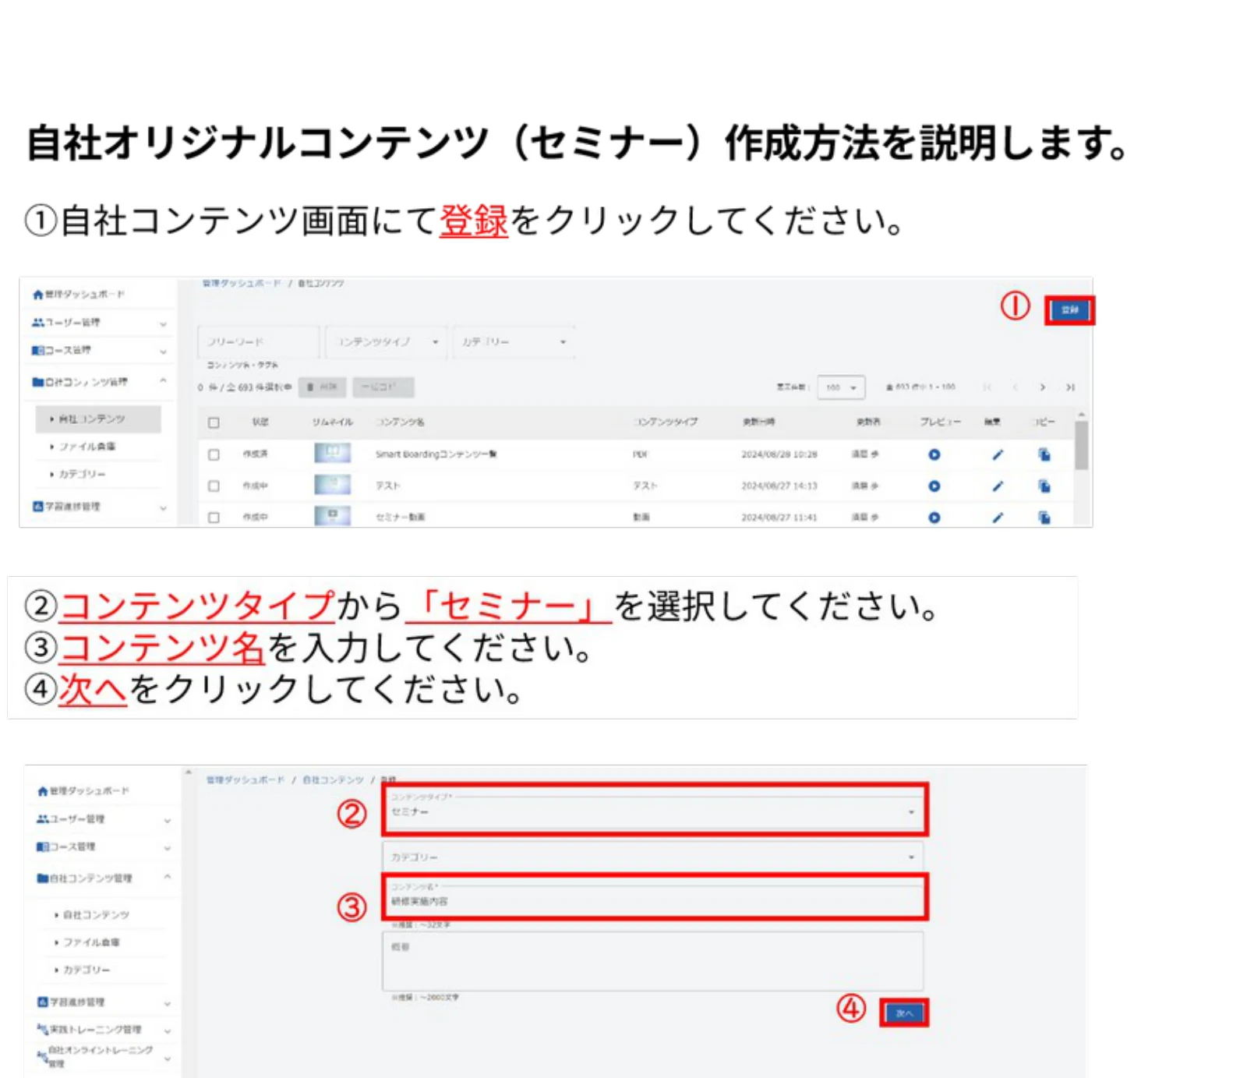1247x1078 pixels.
Task: Open the コンテンツタイプ dropdown showing セミナー on the form
Action: [654, 810]
